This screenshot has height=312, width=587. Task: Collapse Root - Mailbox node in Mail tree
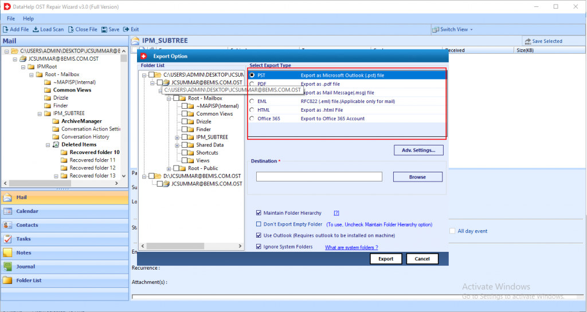(x=32, y=75)
